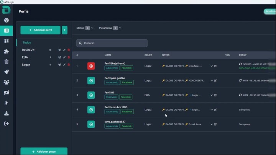Click the NOME column header
The image size is (276, 155).
pos(108,55)
